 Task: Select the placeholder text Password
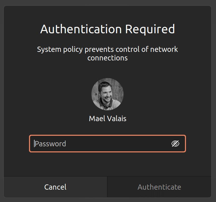click(x=50, y=144)
